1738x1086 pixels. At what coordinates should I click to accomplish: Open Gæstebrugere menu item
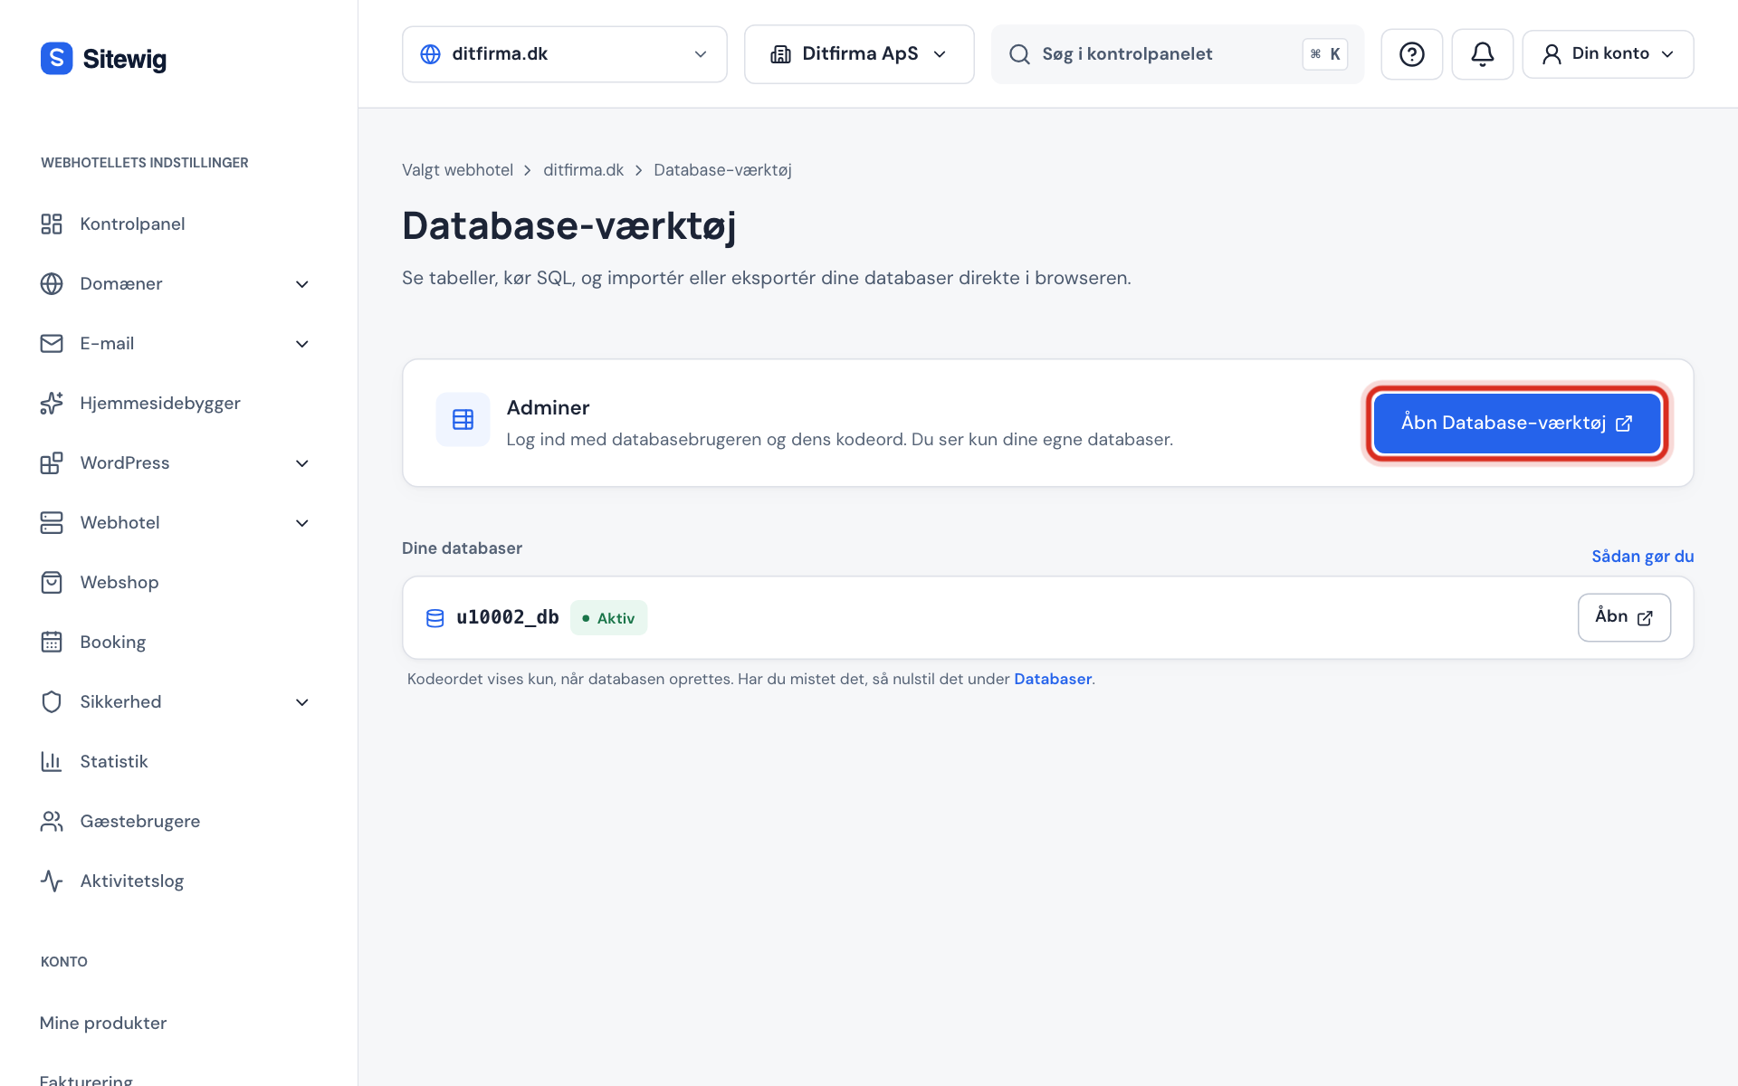coord(140,821)
